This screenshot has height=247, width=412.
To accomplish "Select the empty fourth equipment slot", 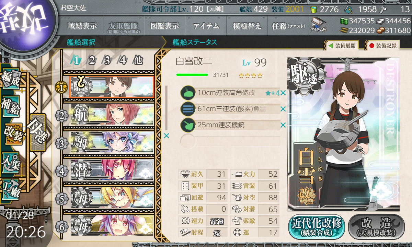I will [230, 141].
